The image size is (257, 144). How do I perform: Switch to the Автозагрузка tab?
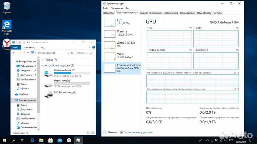(x=171, y=12)
